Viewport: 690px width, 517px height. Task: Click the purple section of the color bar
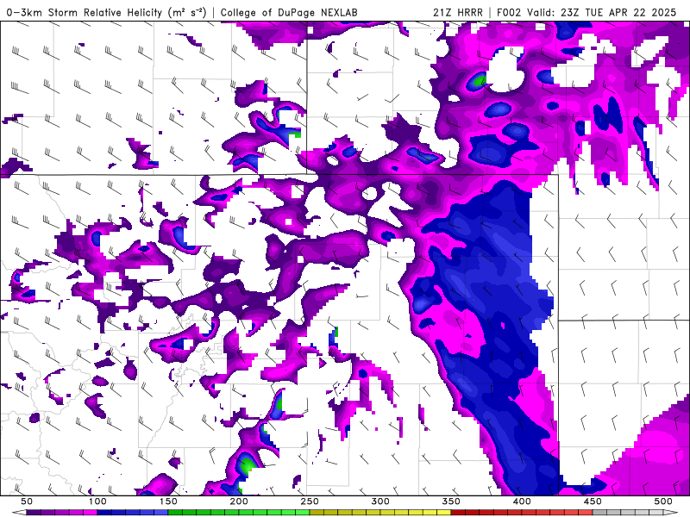pos(61,513)
